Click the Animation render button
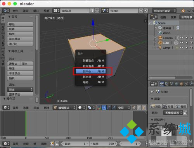 click(x=168, y=107)
